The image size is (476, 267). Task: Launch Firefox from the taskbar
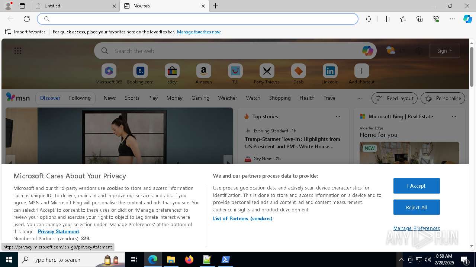pos(189,260)
